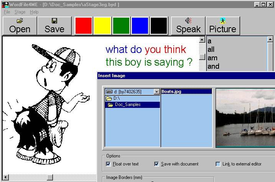Open the drive selection dropdown arrow
Image resolution: width=275 pixels, height=182 pixels.
click(156, 92)
